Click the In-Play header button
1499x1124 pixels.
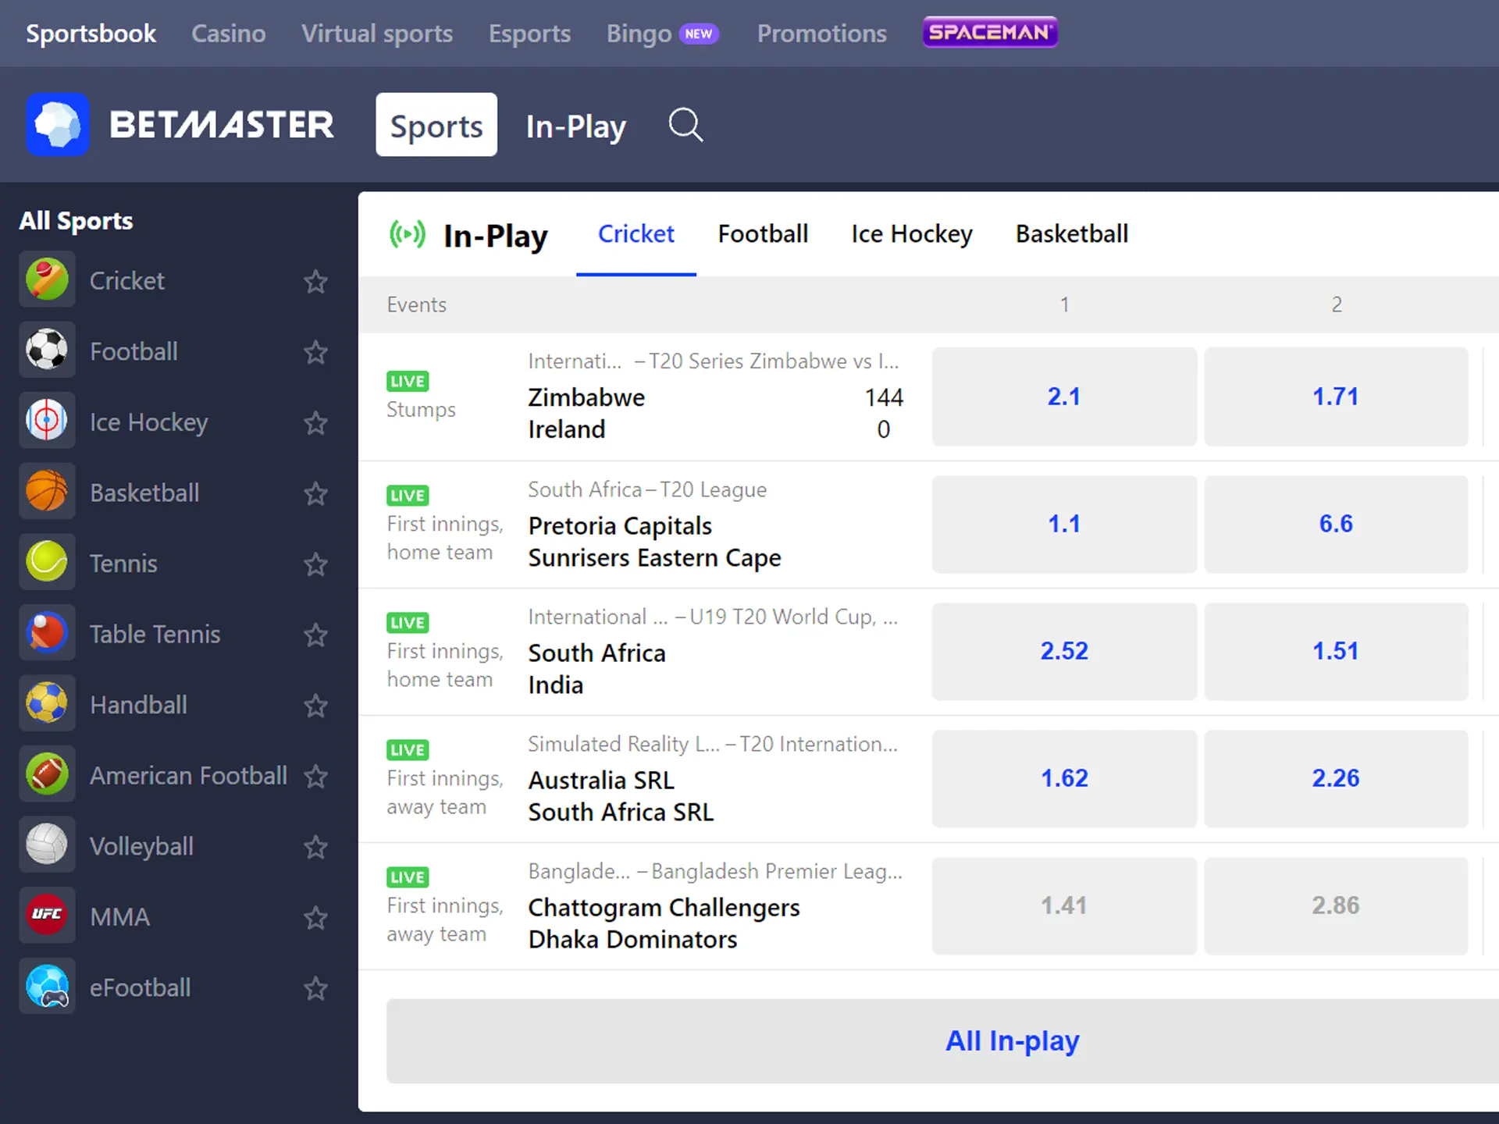pyautogui.click(x=576, y=126)
